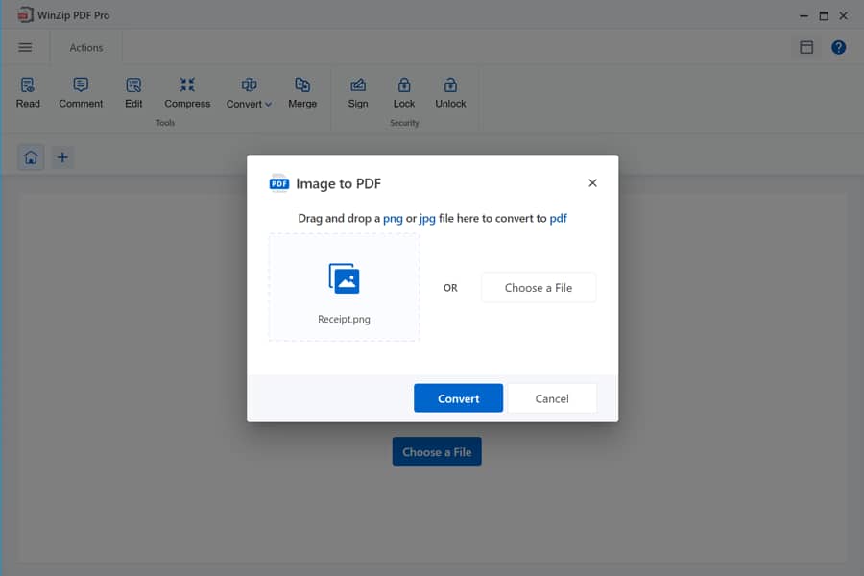Image resolution: width=864 pixels, height=576 pixels.
Task: Select the Home tab
Action: coord(30,156)
